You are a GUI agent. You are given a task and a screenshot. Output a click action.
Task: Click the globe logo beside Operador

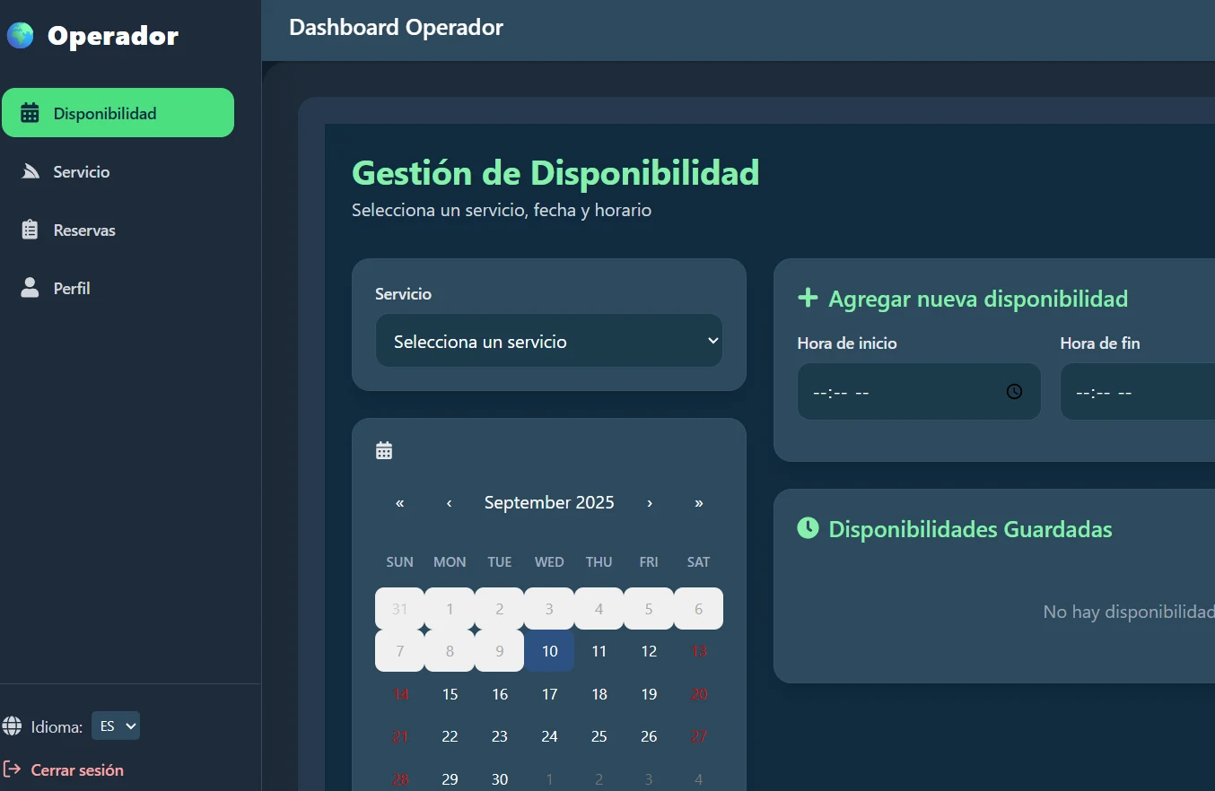click(20, 36)
